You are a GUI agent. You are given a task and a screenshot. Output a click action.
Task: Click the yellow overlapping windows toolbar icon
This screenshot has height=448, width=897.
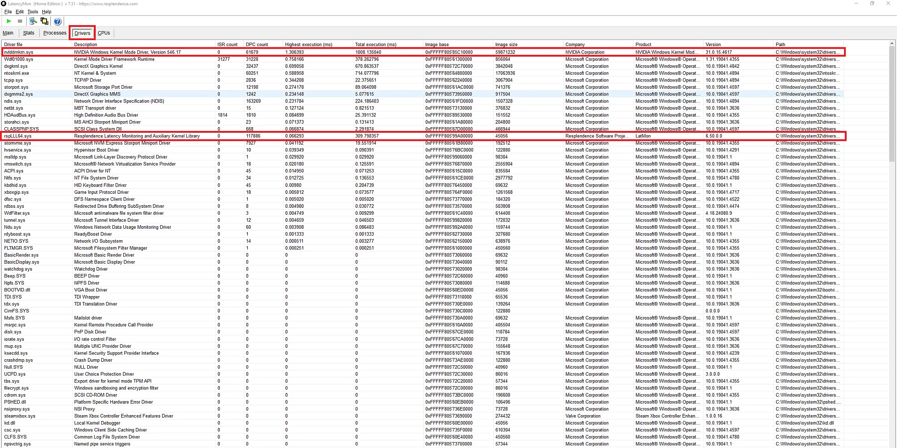click(x=44, y=21)
